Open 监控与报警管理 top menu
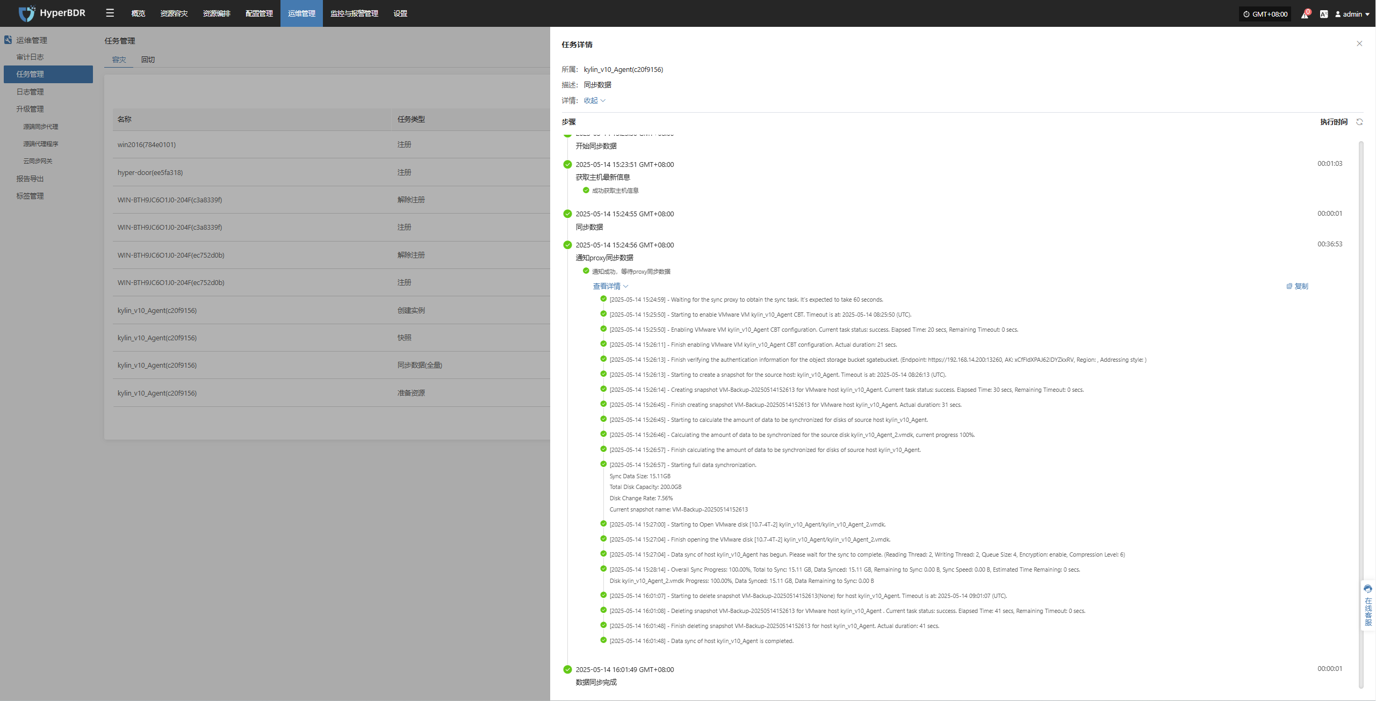Image resolution: width=1376 pixels, height=701 pixels. click(x=354, y=13)
